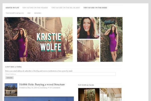The height and width of the screenshot is (101, 151).
Task: Open the DIY menu item
Action: tap(29, 13)
